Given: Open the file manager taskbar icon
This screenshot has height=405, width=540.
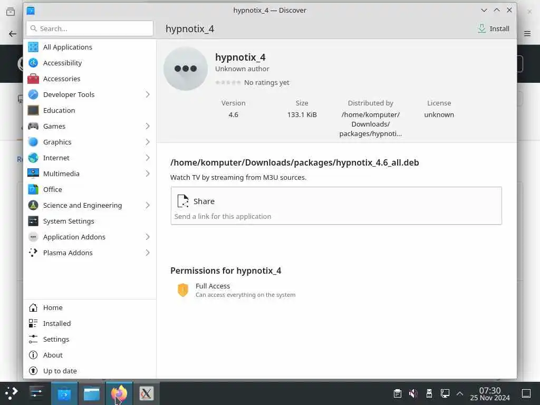Looking at the screenshot, I should (x=92, y=393).
